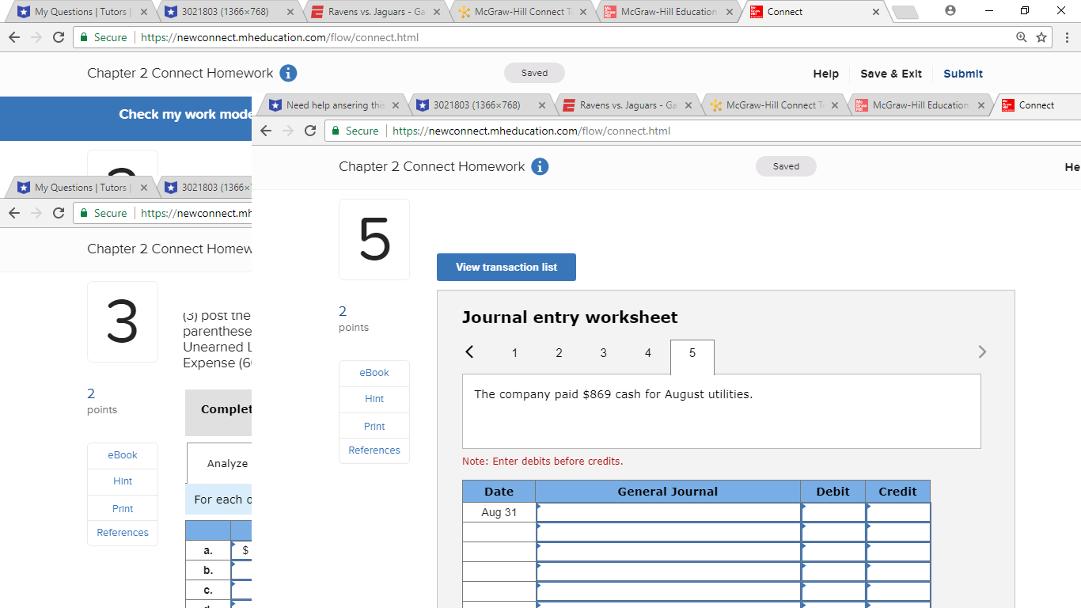
Task: Open 'References' under question 5
Action: pos(374,450)
